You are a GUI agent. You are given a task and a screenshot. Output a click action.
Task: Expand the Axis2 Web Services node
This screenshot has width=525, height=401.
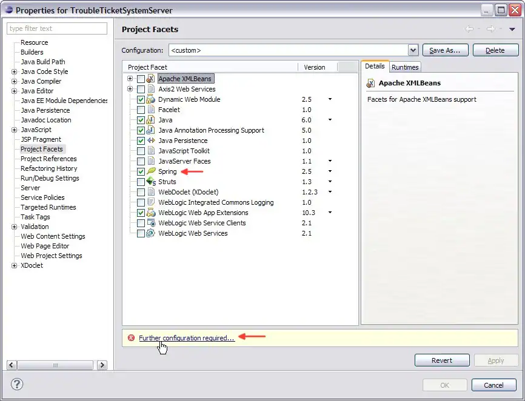[x=130, y=89]
